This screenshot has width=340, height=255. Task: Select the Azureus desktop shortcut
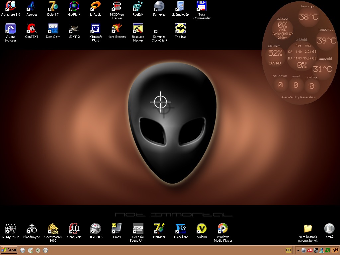(32, 6)
